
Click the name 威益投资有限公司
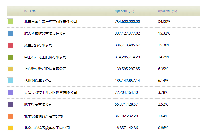pos(38,45)
